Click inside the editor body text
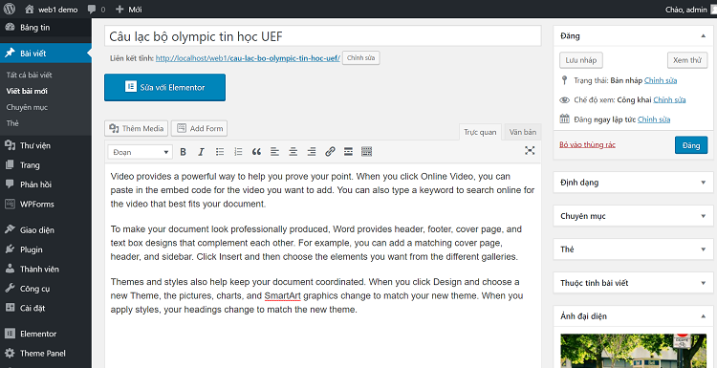This screenshot has height=368, width=717. pyautogui.click(x=323, y=265)
